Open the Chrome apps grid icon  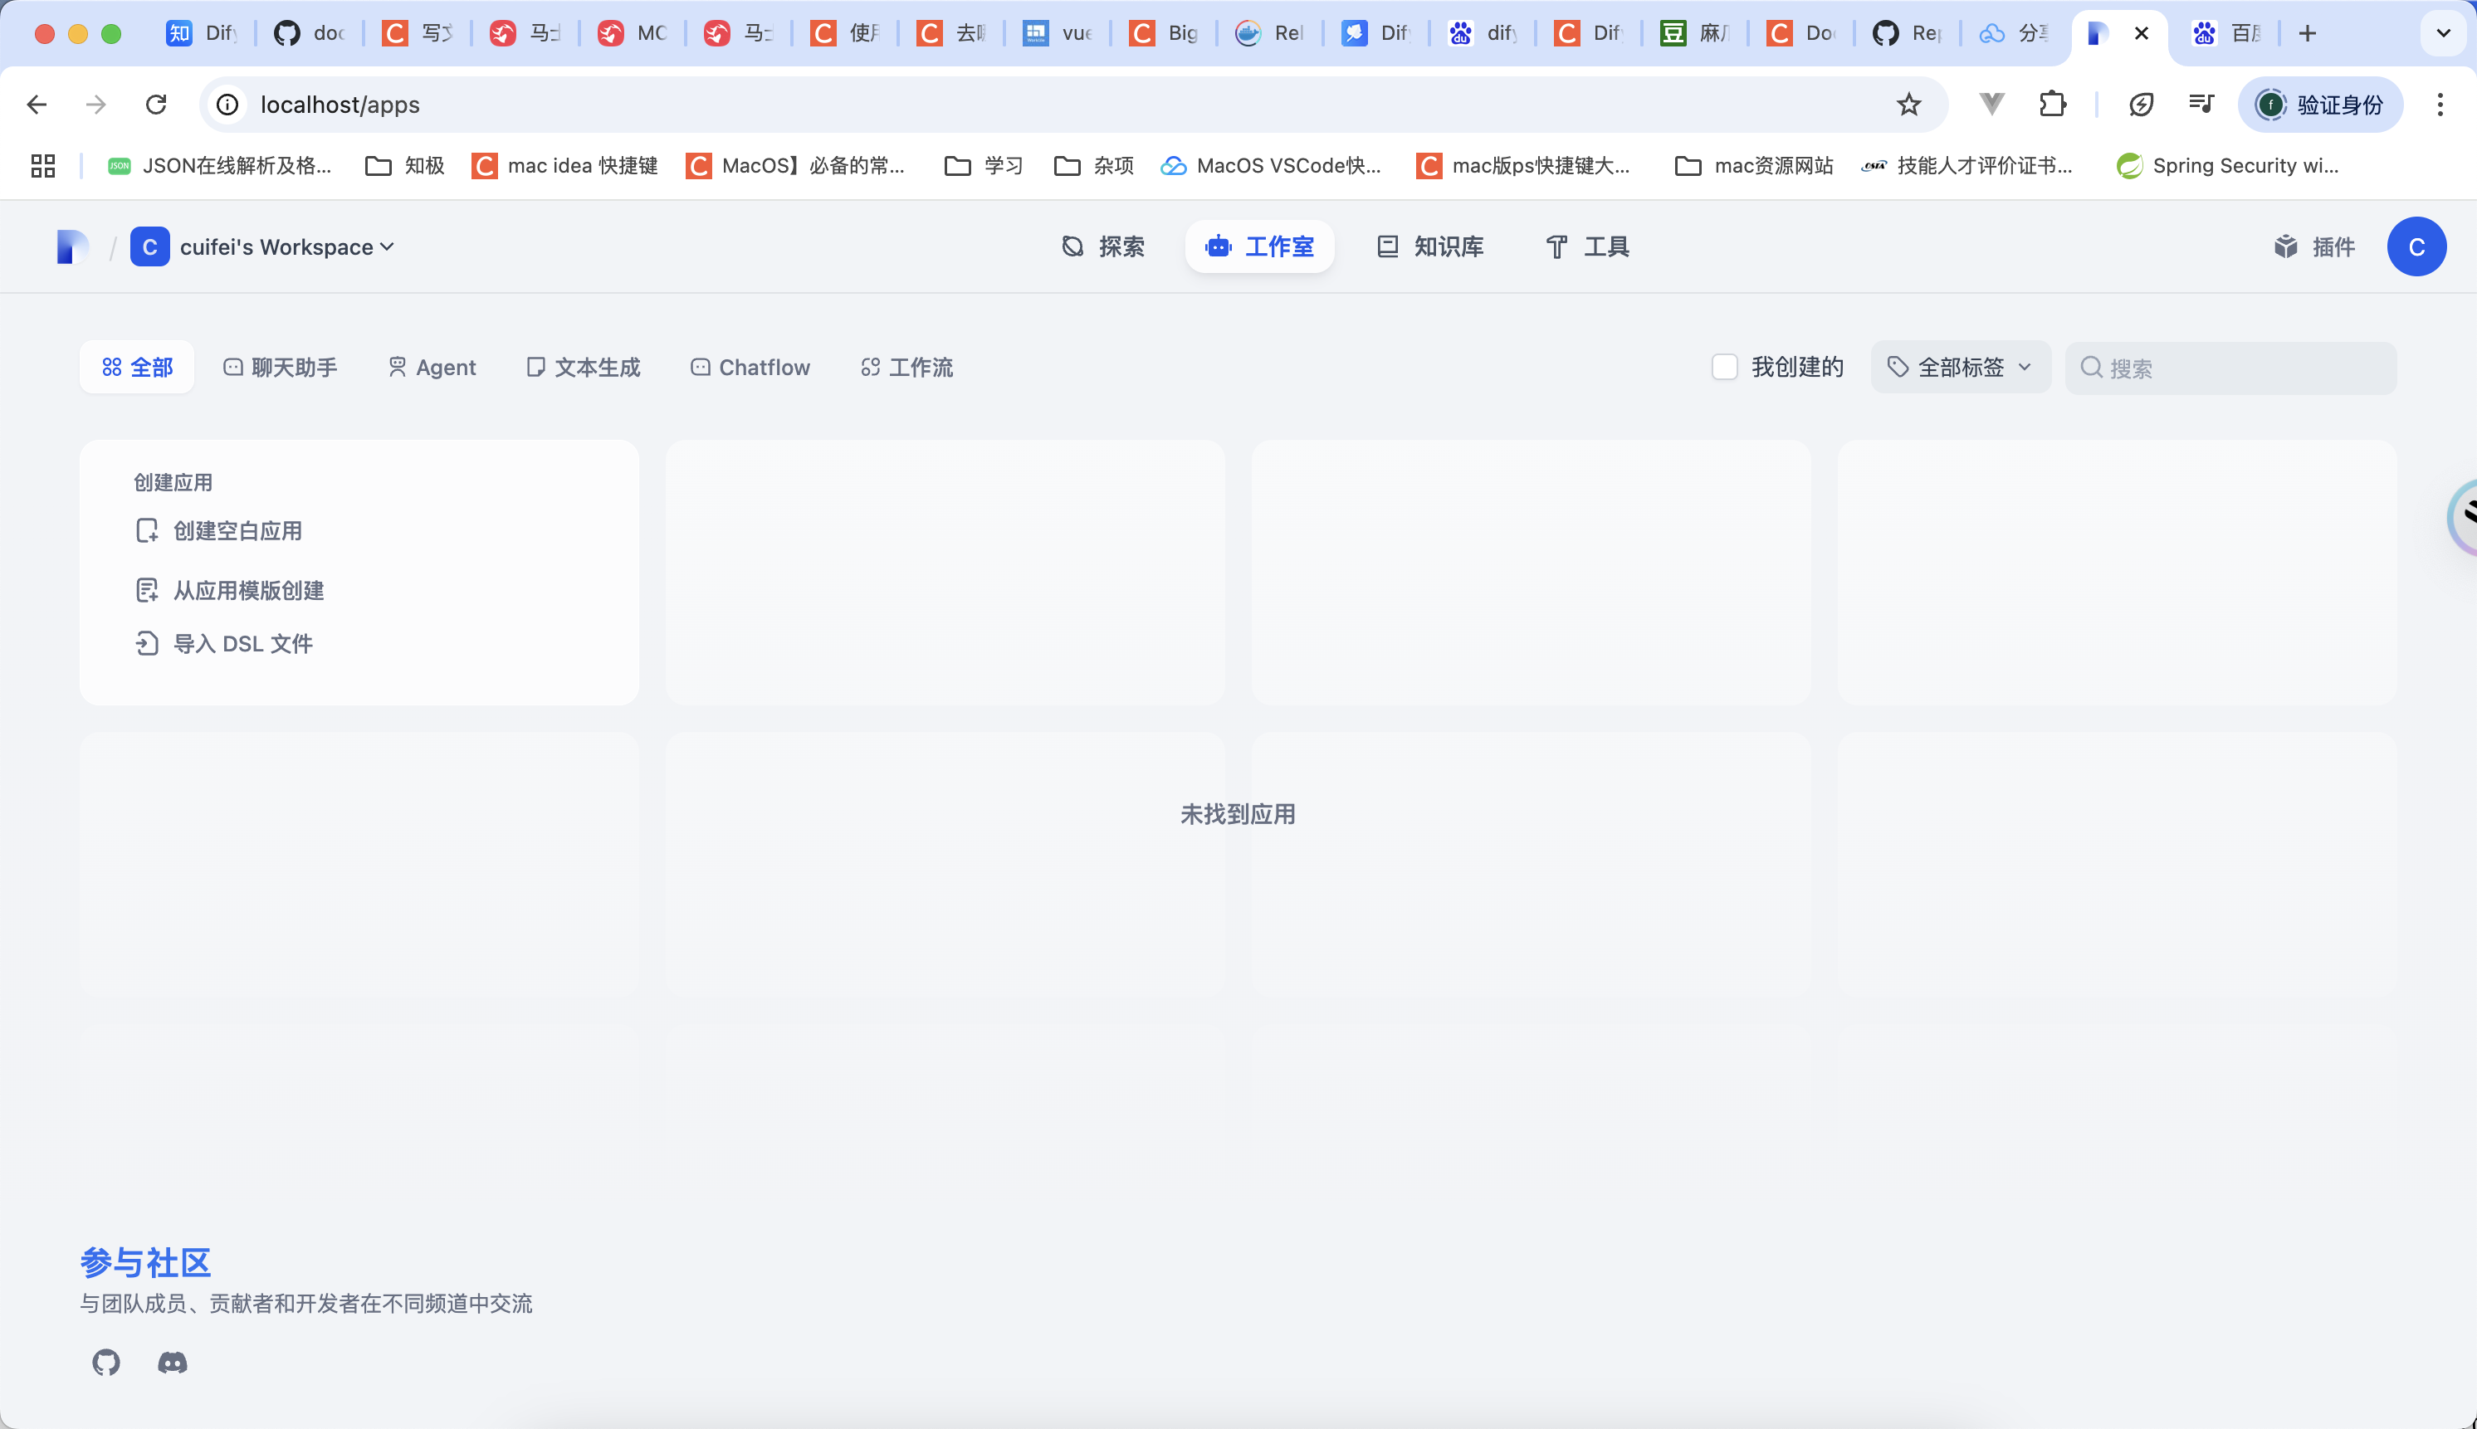click(x=43, y=166)
